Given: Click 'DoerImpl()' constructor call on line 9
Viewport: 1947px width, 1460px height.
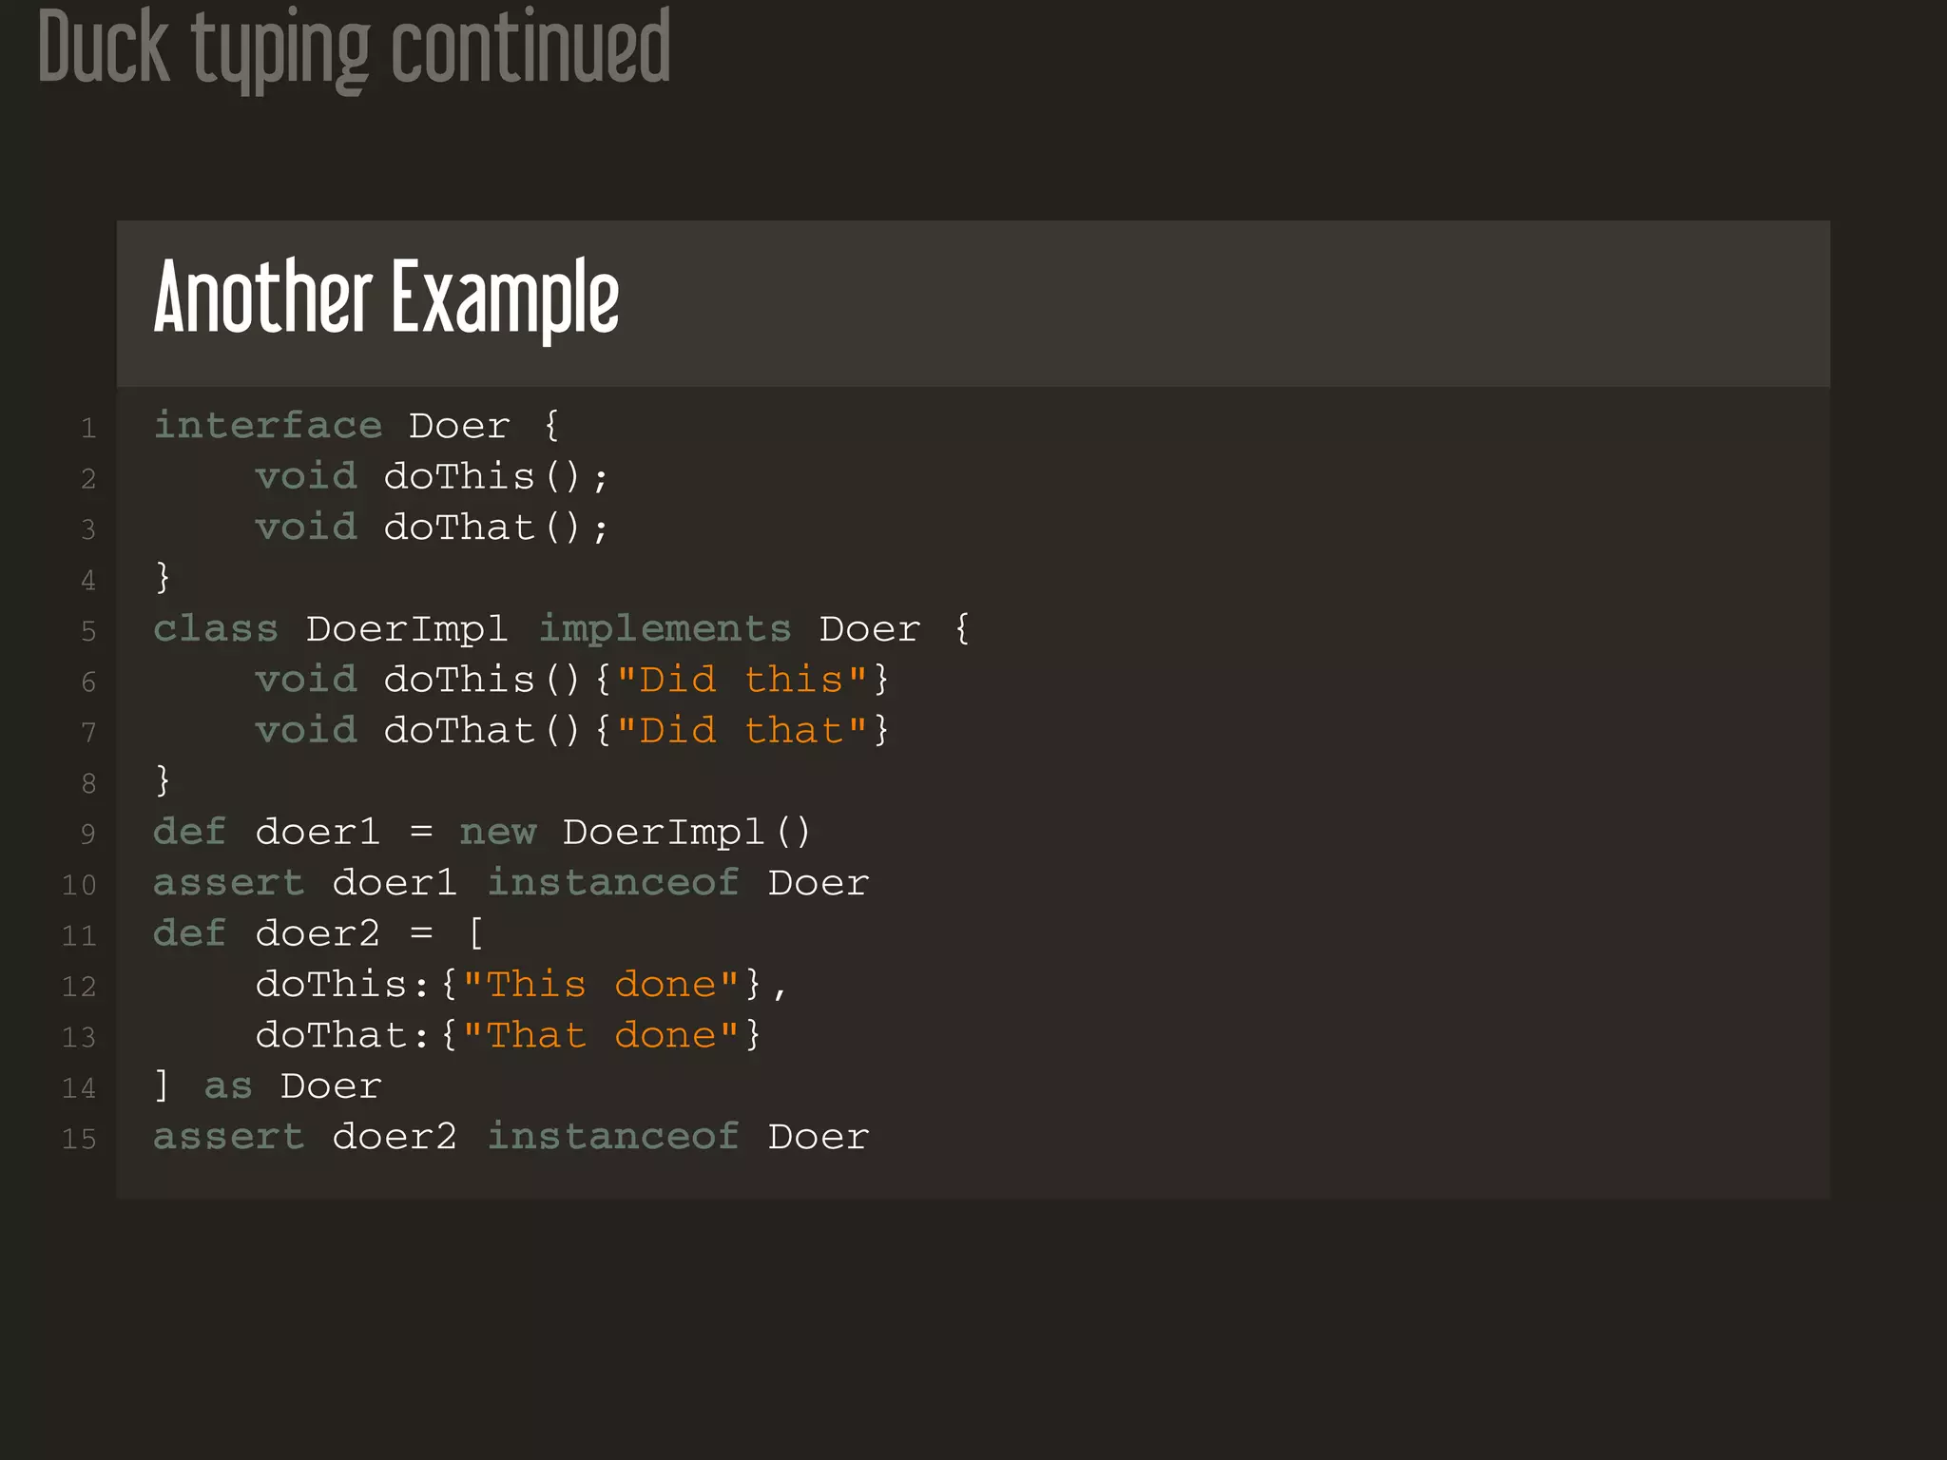Looking at the screenshot, I should 686,832.
